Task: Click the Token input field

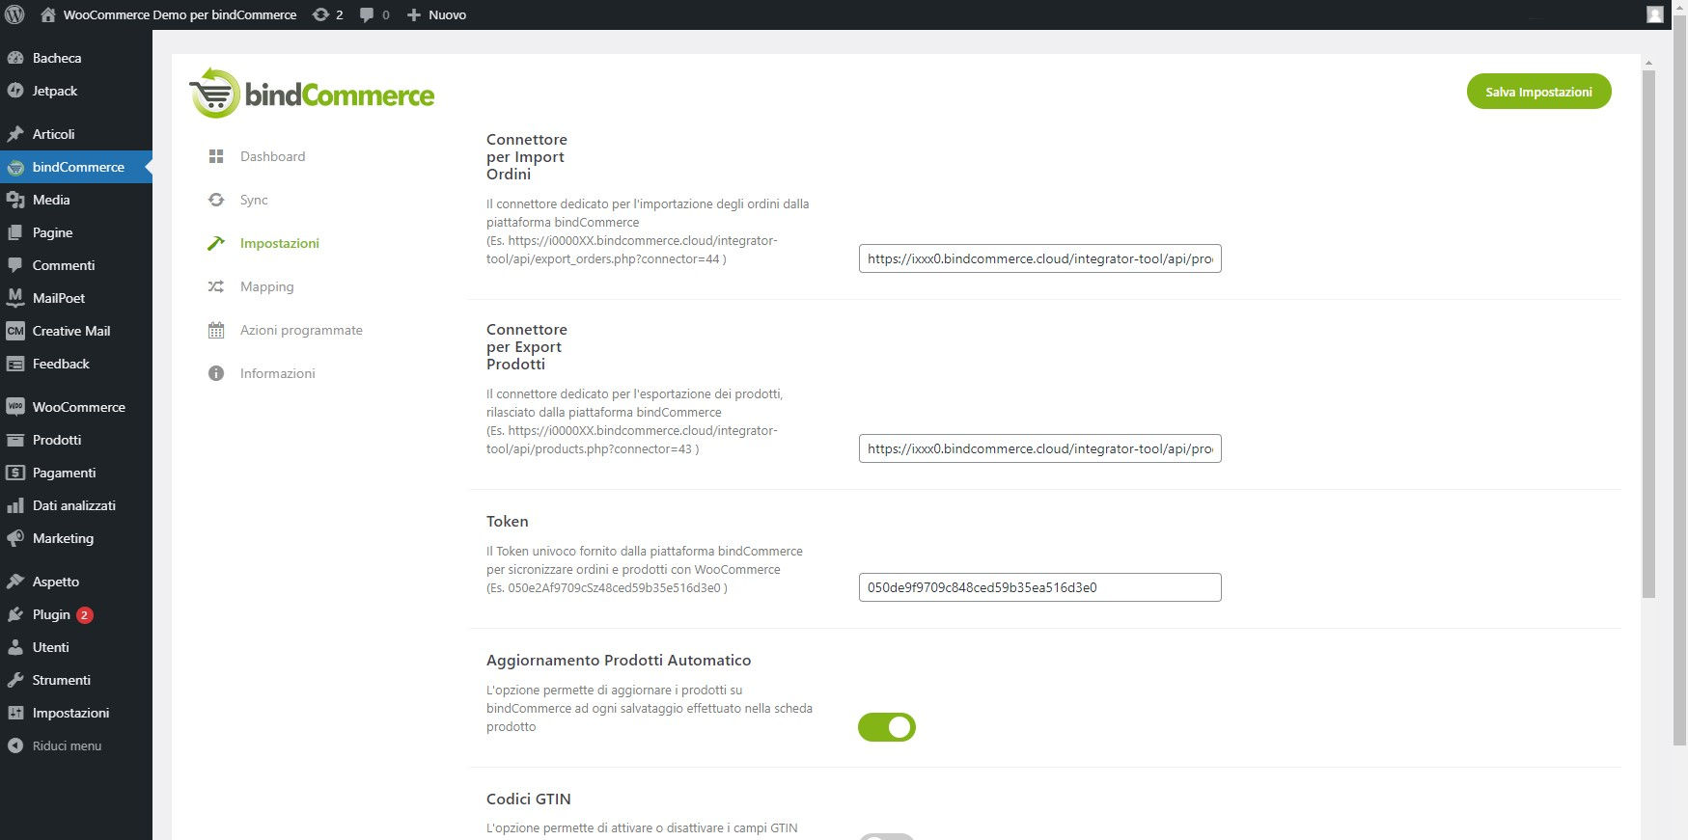Action: click(x=1039, y=587)
